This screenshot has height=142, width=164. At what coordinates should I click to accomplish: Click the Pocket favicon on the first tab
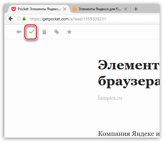(14, 9)
